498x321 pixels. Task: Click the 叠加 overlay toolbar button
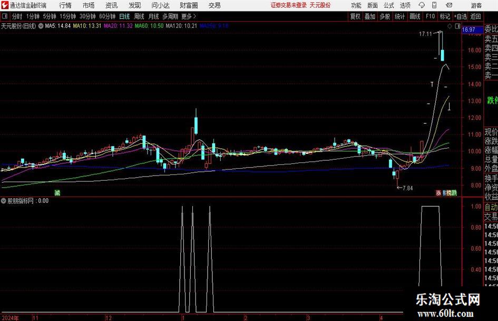pos(370,16)
